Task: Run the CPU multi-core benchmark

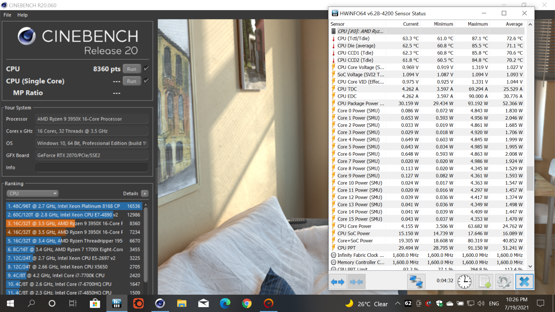Action: [x=131, y=69]
